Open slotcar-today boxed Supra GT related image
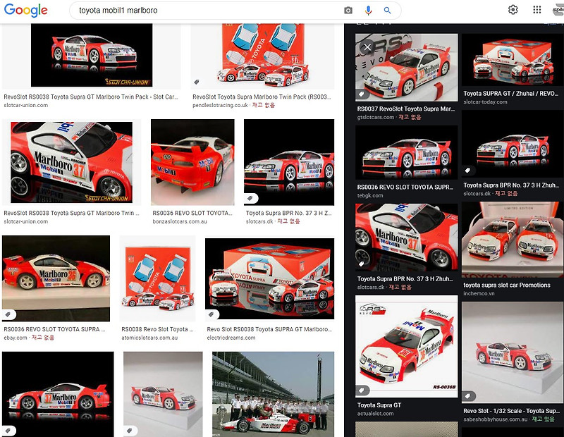 coord(513,60)
